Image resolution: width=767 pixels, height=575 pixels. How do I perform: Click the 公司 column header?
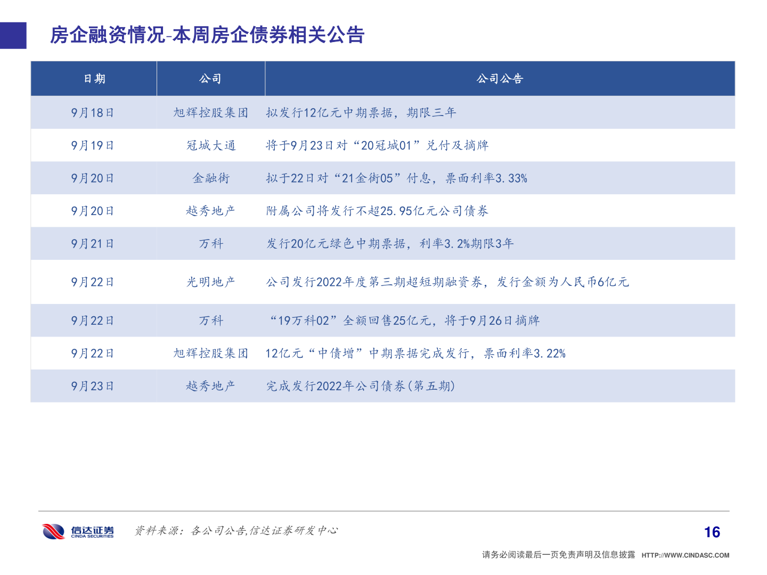pos(210,78)
